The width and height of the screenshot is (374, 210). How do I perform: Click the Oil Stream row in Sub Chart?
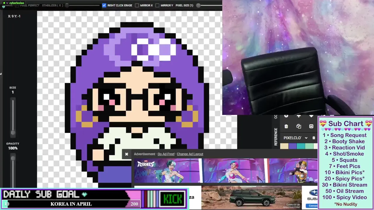tap(344, 191)
